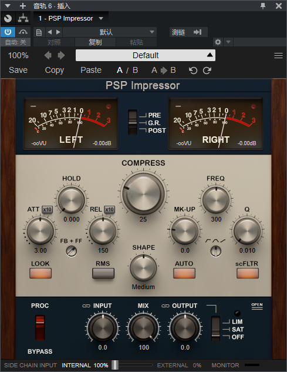Viewport: 287px width, 372px height.
Task: Click the HOLD knob
Action: [x=72, y=200]
